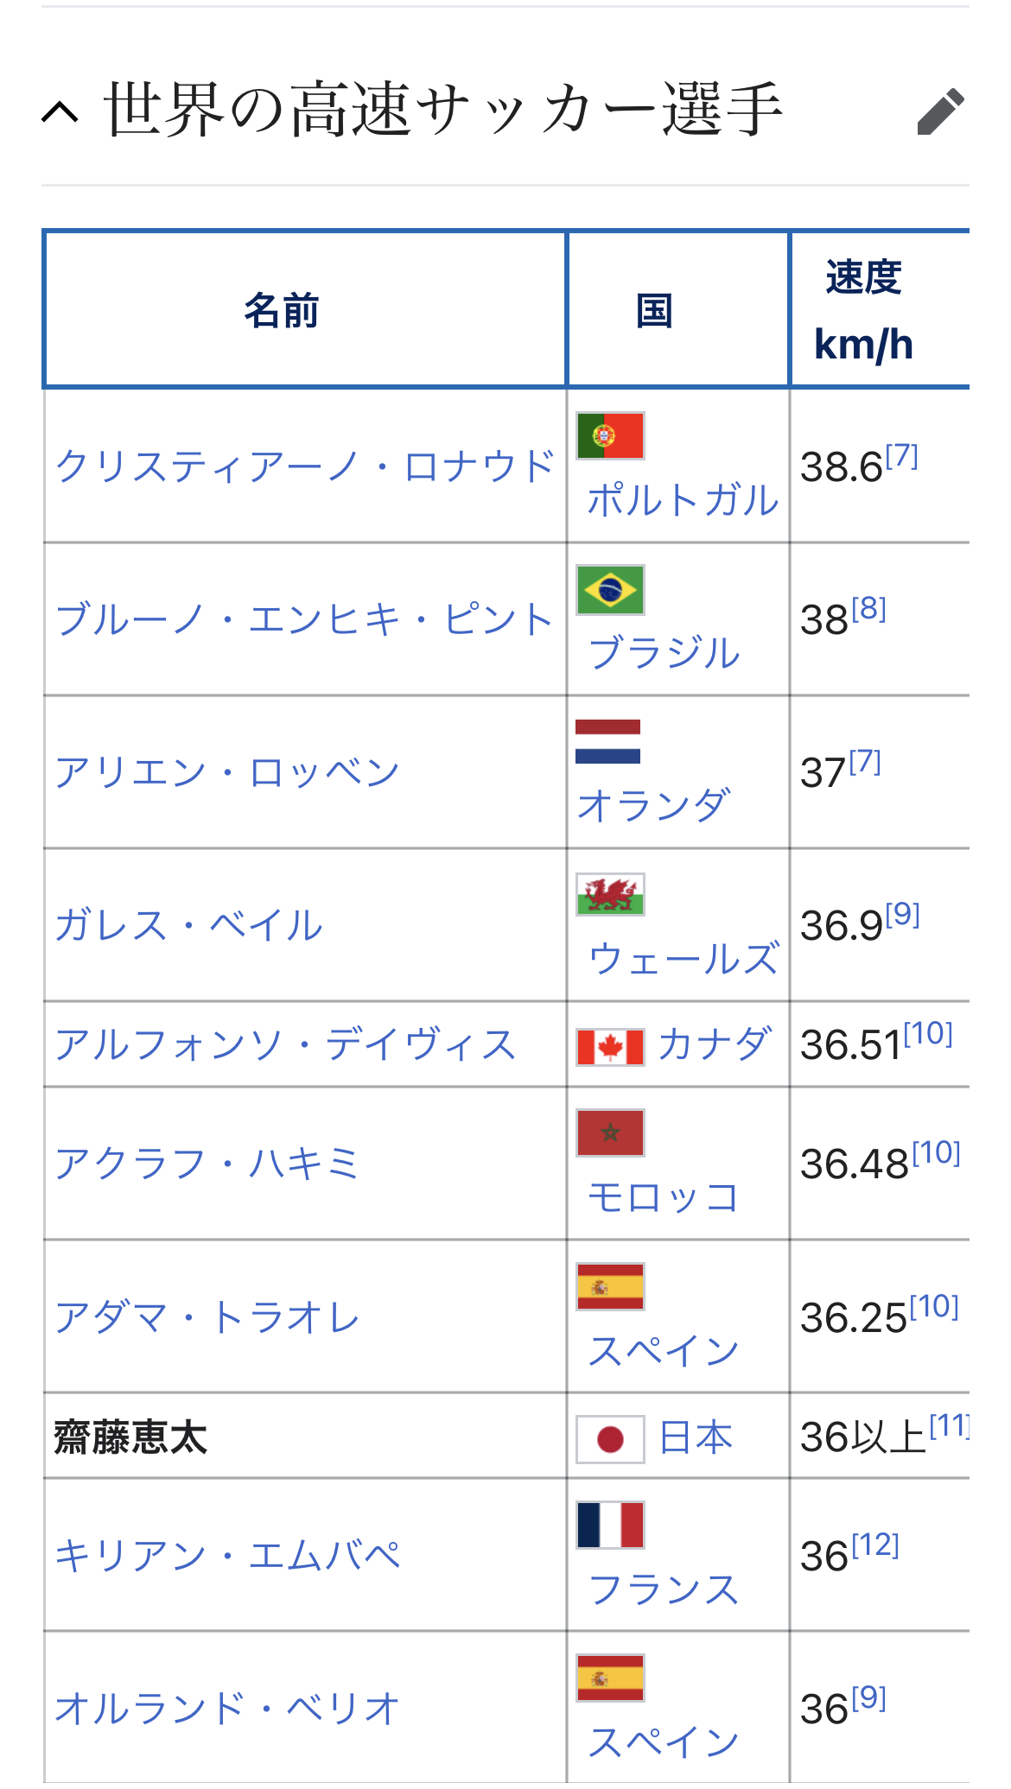Click the モロッコ country link
Image resolution: width=1011 pixels, height=1789 pixels.
pos(663,1197)
